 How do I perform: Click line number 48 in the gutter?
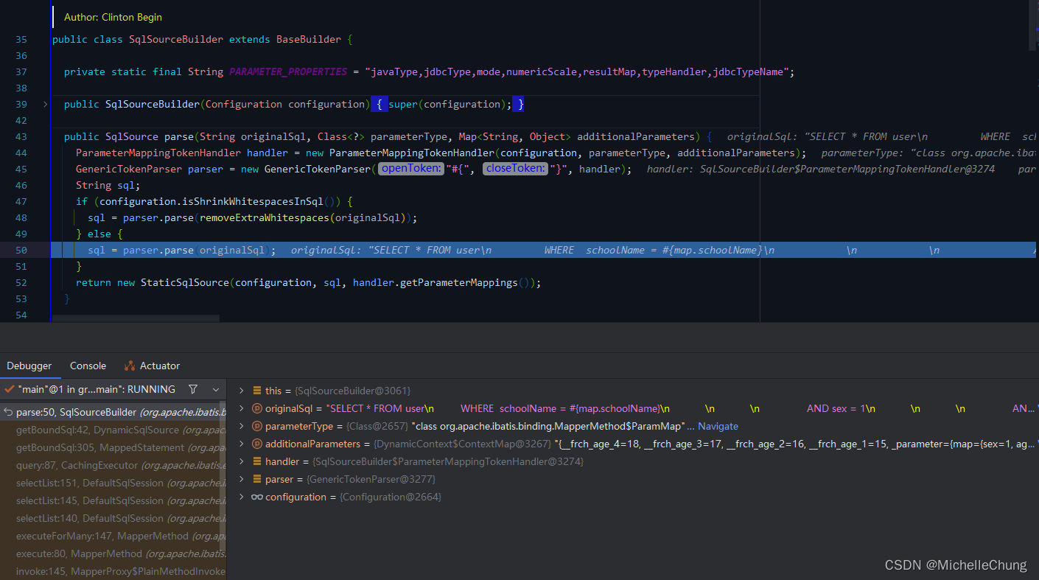[21, 217]
